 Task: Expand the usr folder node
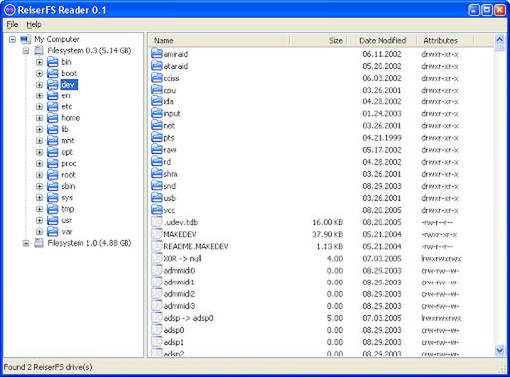pos(39,220)
